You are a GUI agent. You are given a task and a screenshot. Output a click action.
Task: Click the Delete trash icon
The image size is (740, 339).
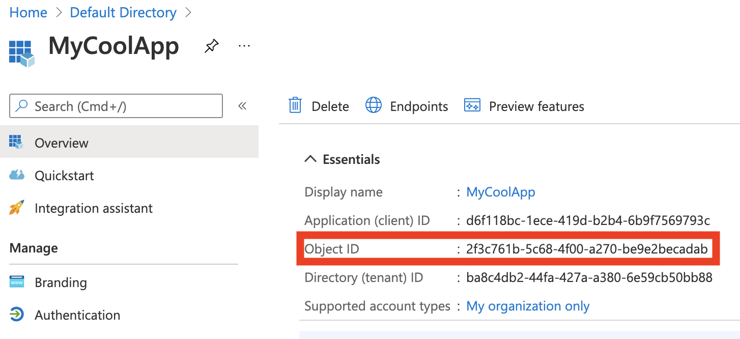tap(295, 105)
